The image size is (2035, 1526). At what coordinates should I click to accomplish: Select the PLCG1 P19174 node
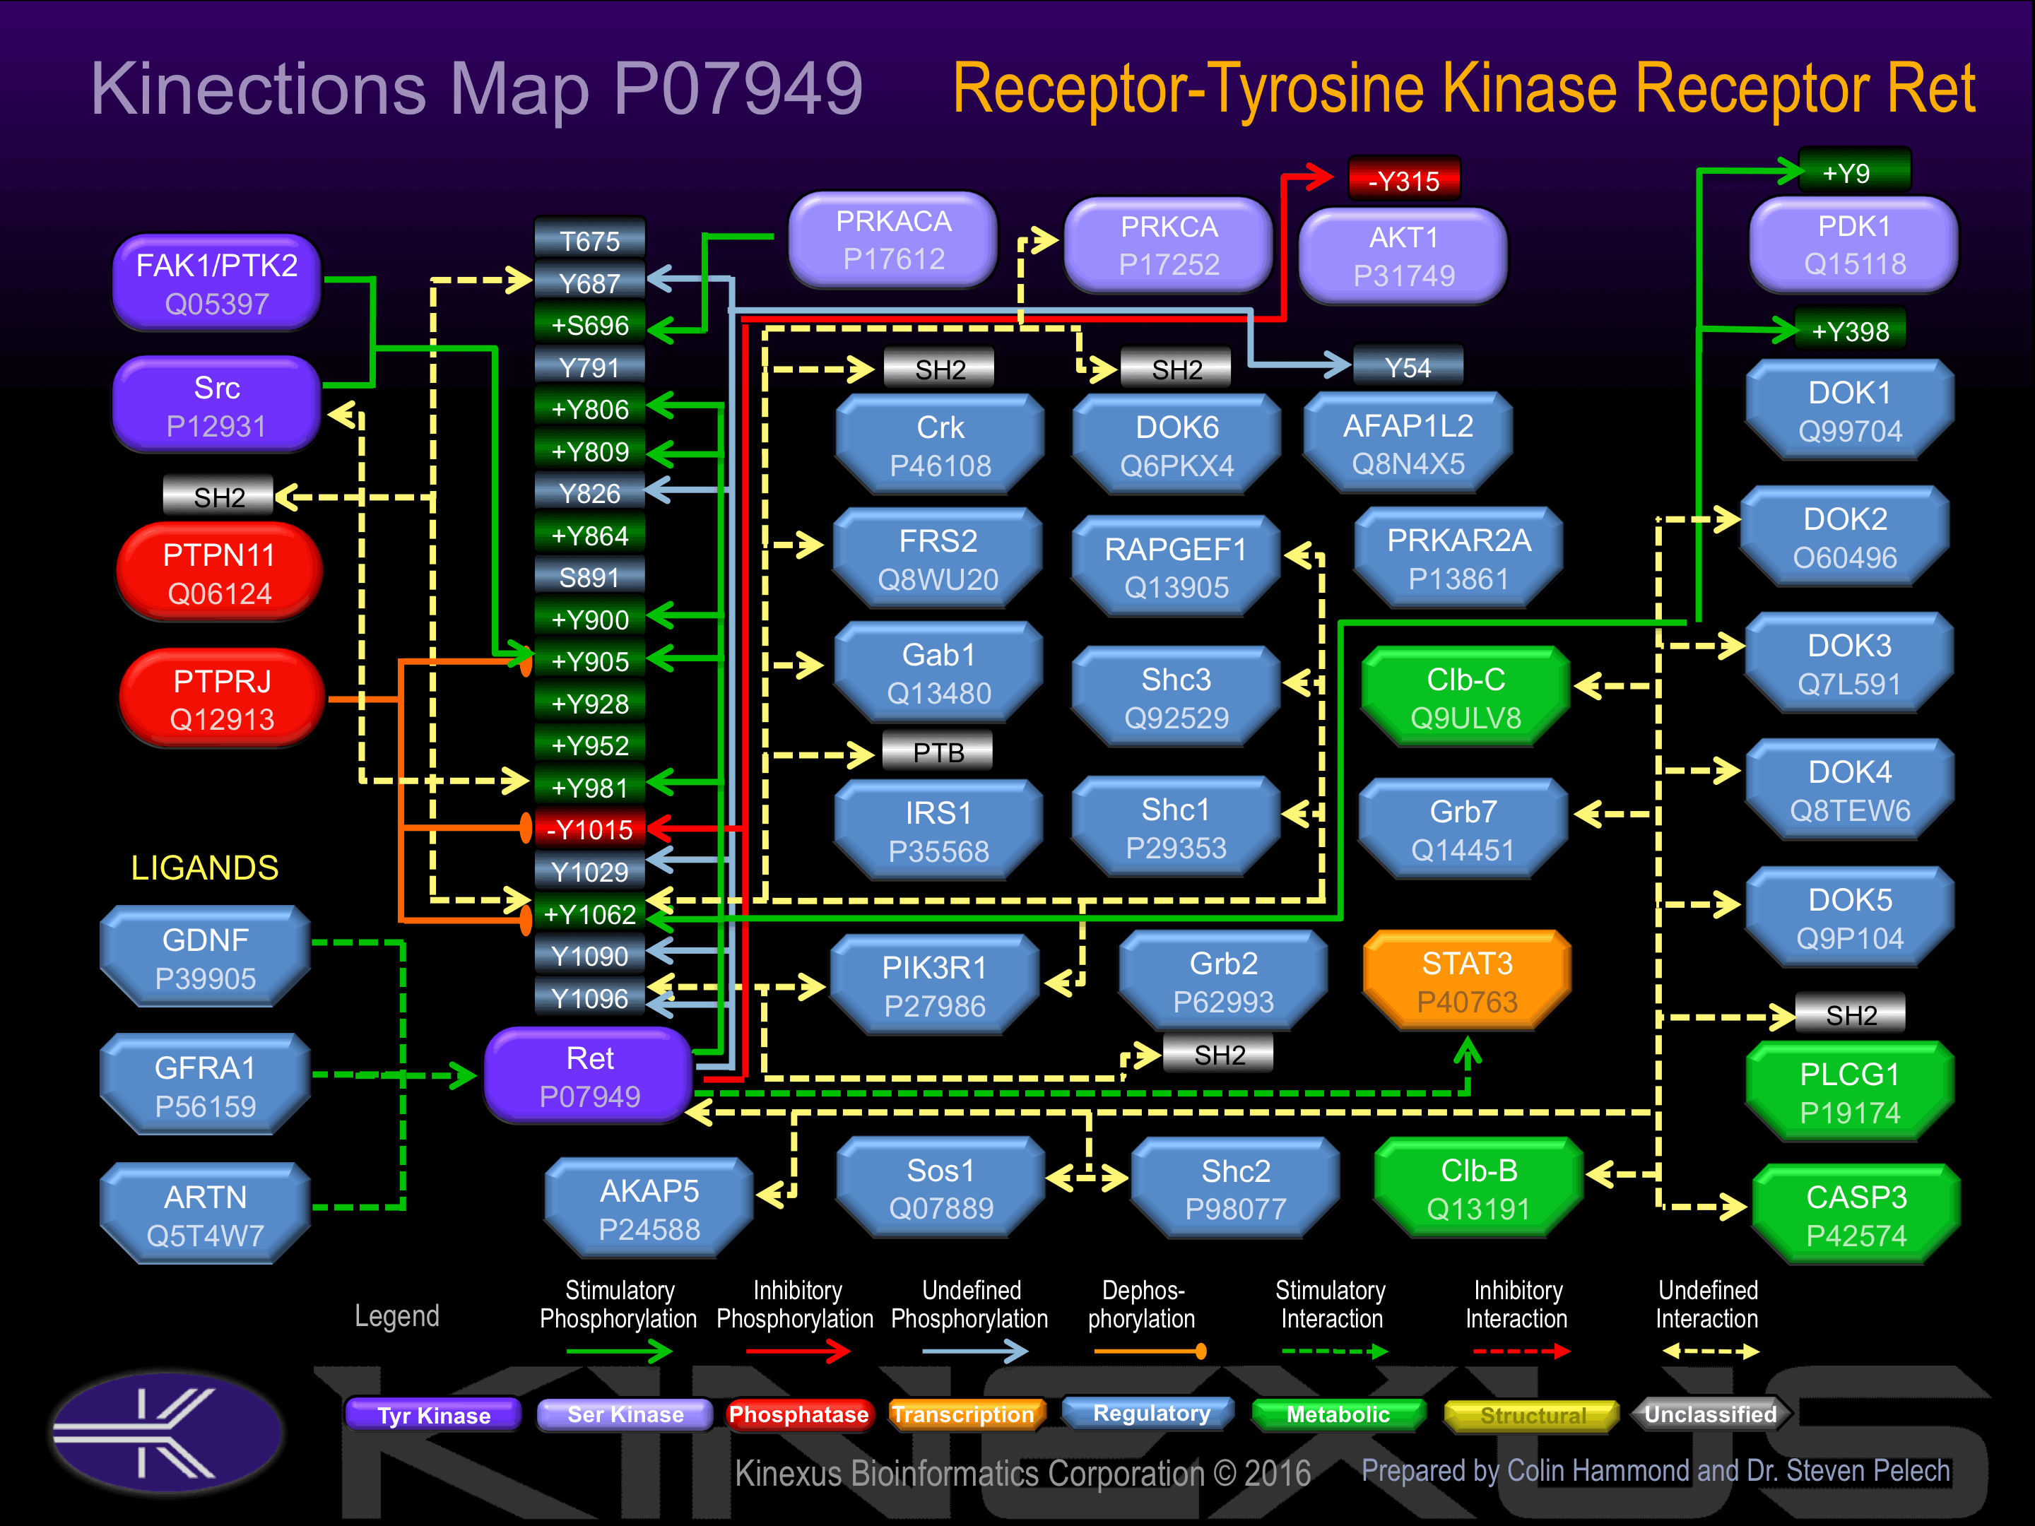coord(1850,1093)
